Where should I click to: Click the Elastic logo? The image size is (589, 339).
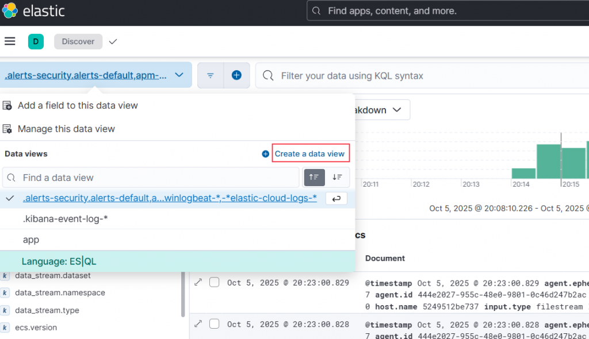tap(33, 11)
